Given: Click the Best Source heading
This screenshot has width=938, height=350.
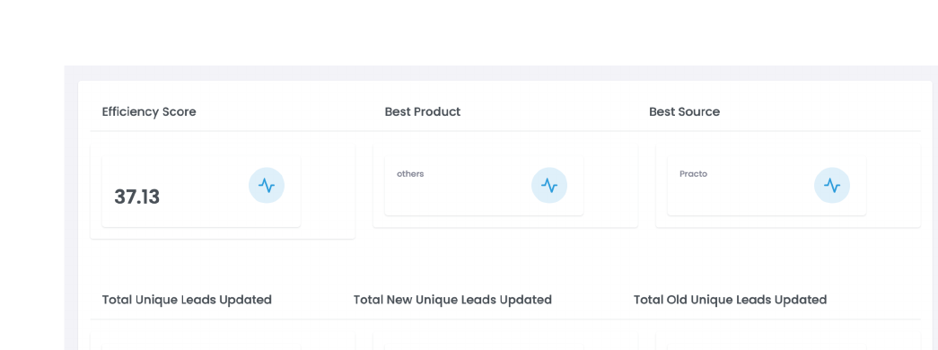Looking at the screenshot, I should 684,112.
